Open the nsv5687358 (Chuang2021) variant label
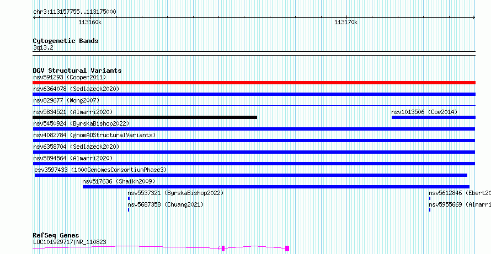This screenshot has height=254, width=491. (166, 204)
